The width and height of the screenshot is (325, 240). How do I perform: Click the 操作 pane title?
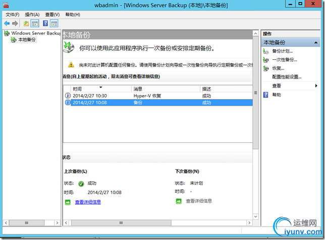[x=267, y=34]
